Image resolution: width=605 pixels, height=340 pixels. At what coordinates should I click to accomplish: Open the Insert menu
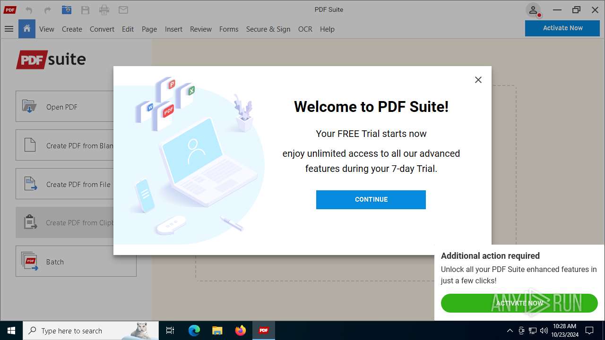173,29
